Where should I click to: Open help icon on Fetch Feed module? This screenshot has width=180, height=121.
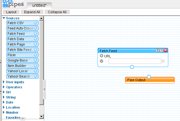(158, 51)
